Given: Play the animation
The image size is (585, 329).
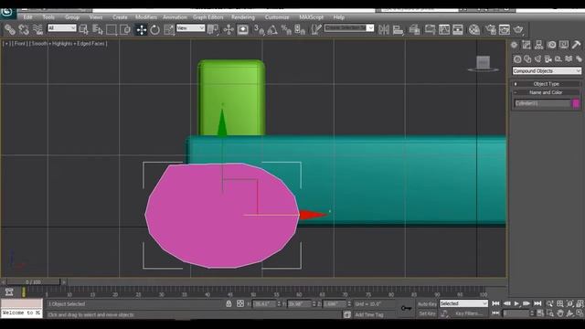Looking at the screenshot, I should click(516, 303).
